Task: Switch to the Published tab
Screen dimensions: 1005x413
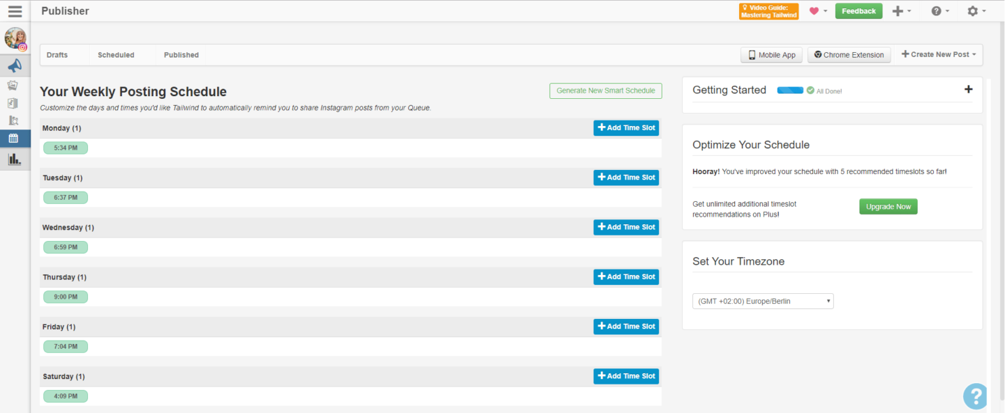Action: [x=181, y=55]
